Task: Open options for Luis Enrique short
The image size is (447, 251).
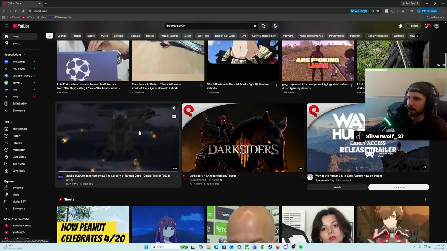Action: coord(126,85)
